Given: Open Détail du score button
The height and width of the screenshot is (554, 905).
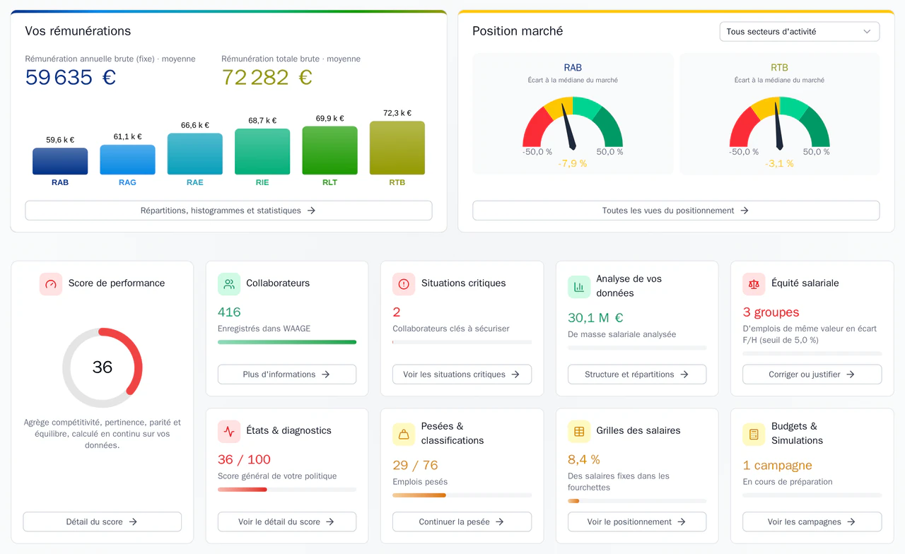Looking at the screenshot, I should click(x=103, y=521).
